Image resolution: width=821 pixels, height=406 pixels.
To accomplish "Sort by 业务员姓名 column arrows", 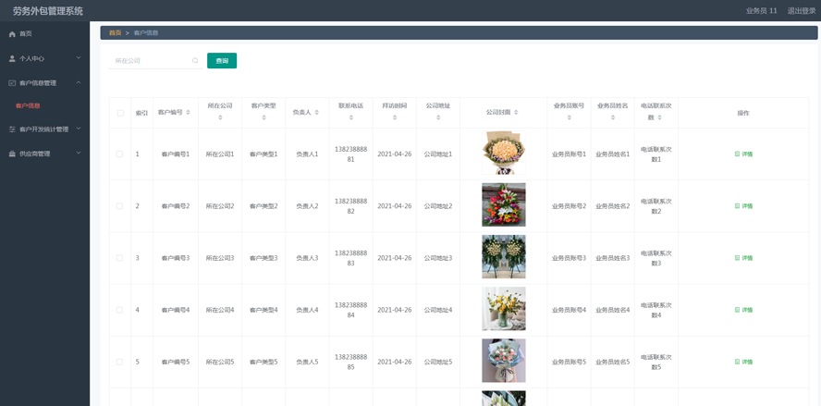I will [x=613, y=117].
